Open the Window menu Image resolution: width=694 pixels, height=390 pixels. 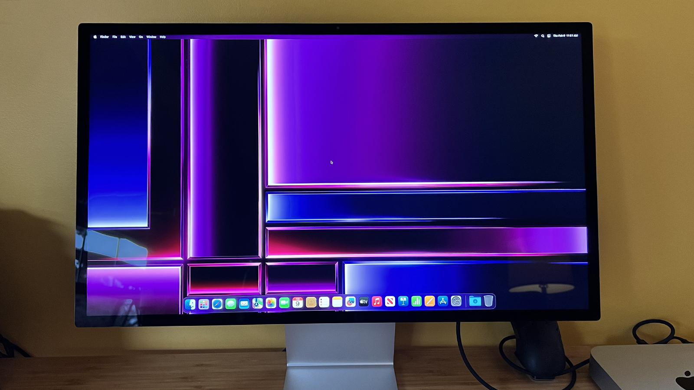click(151, 37)
